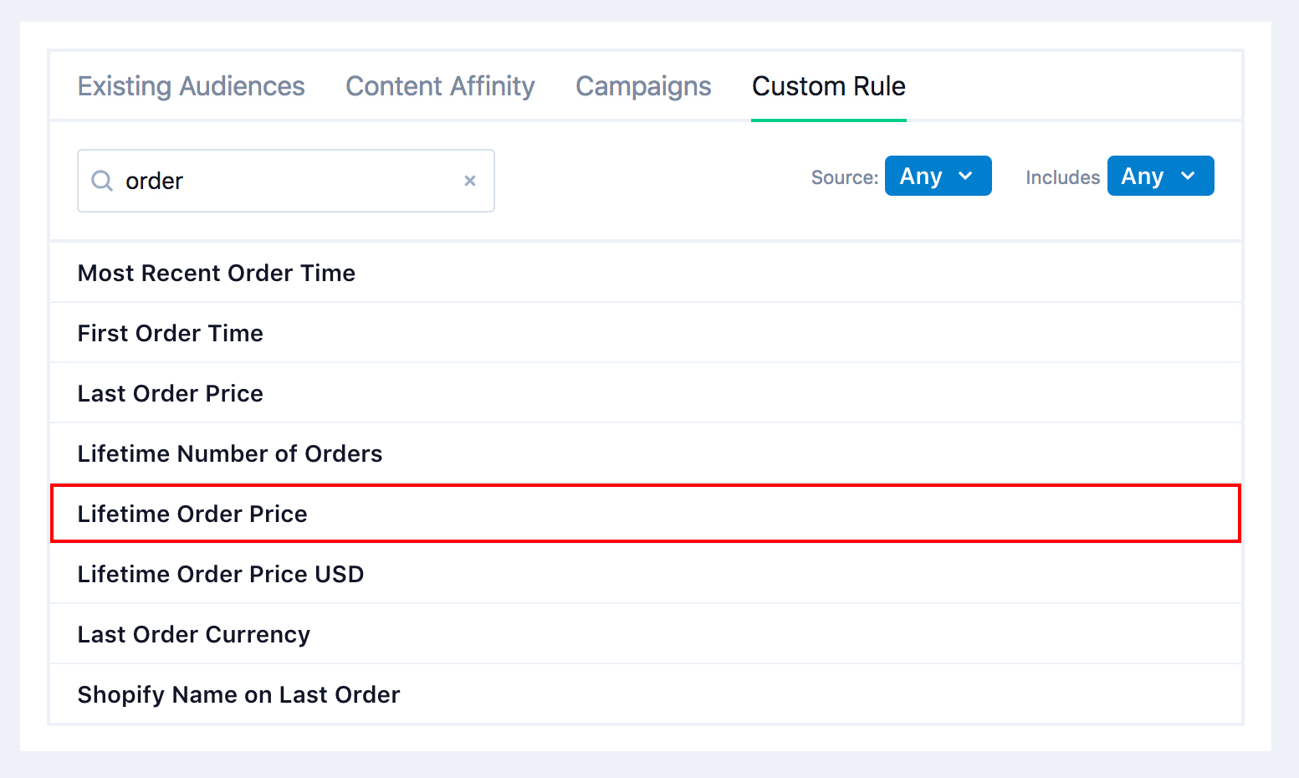Select Most Recent Order Time rule
Screen dimensions: 1299x778
click(217, 273)
